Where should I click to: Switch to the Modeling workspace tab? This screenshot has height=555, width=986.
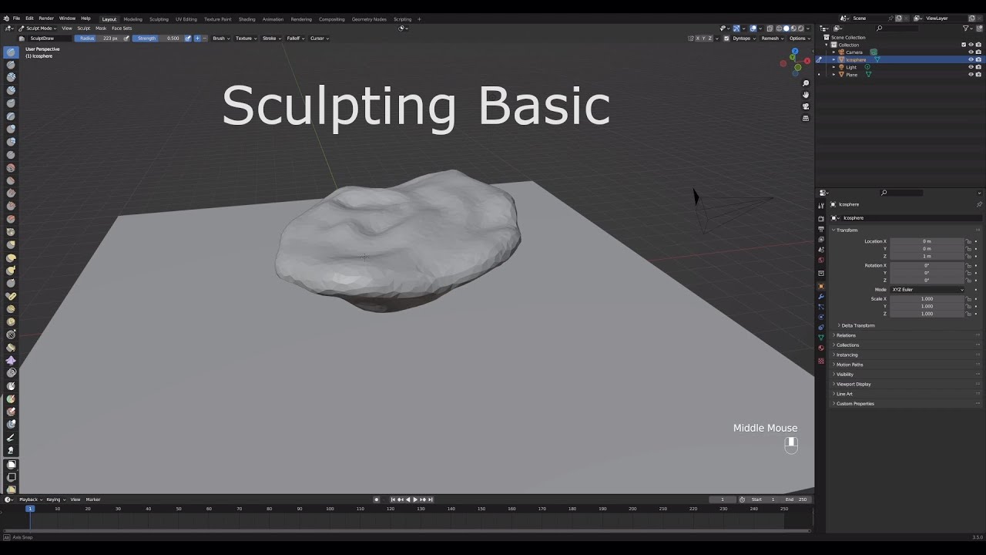pyautogui.click(x=132, y=19)
